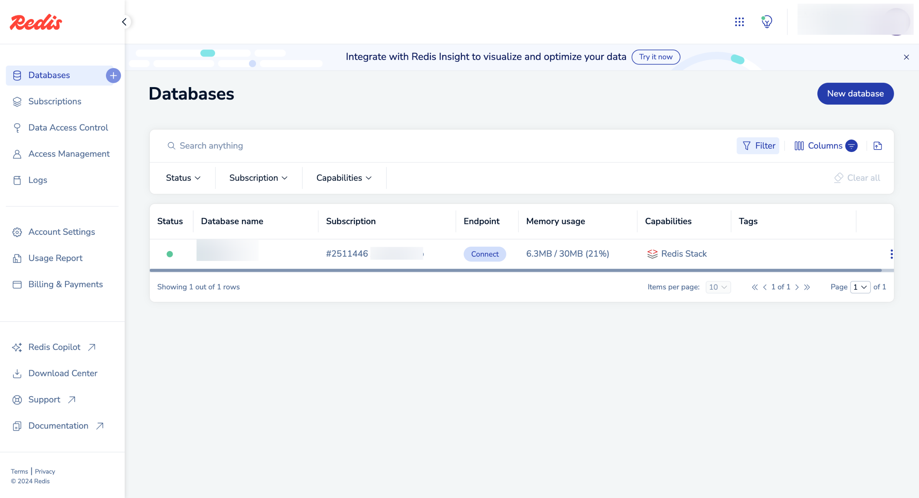Click the plus icon next to Databases
Viewport: 919px width, 498px height.
pos(113,76)
